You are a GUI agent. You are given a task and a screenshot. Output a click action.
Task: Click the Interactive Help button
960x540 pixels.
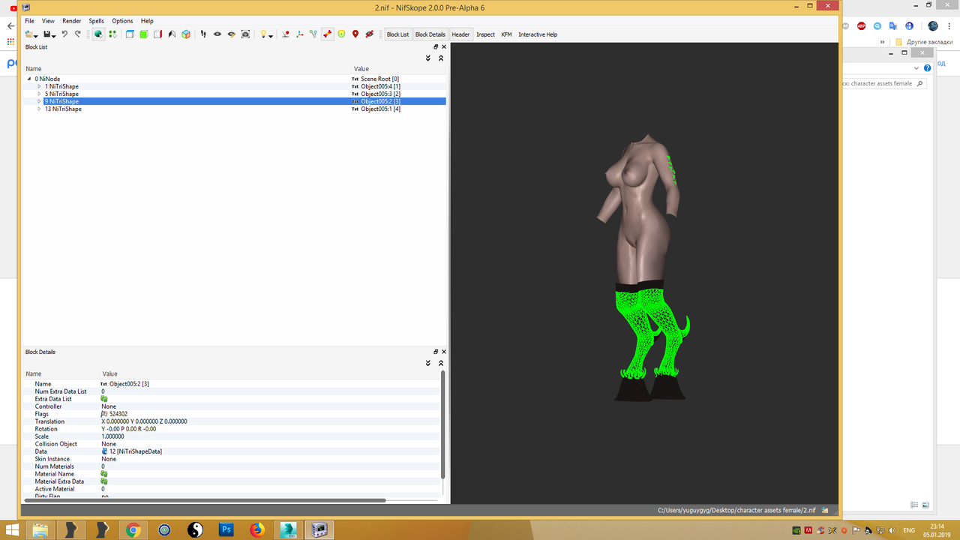(x=538, y=34)
